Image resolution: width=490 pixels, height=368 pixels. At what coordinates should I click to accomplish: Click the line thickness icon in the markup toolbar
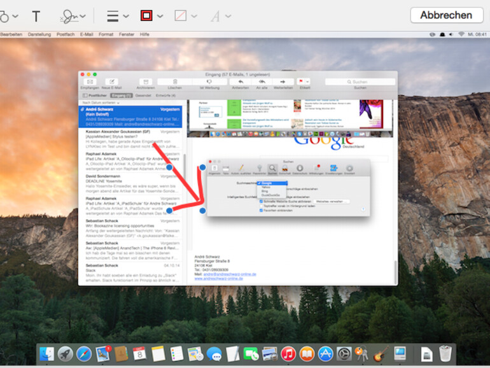point(113,16)
